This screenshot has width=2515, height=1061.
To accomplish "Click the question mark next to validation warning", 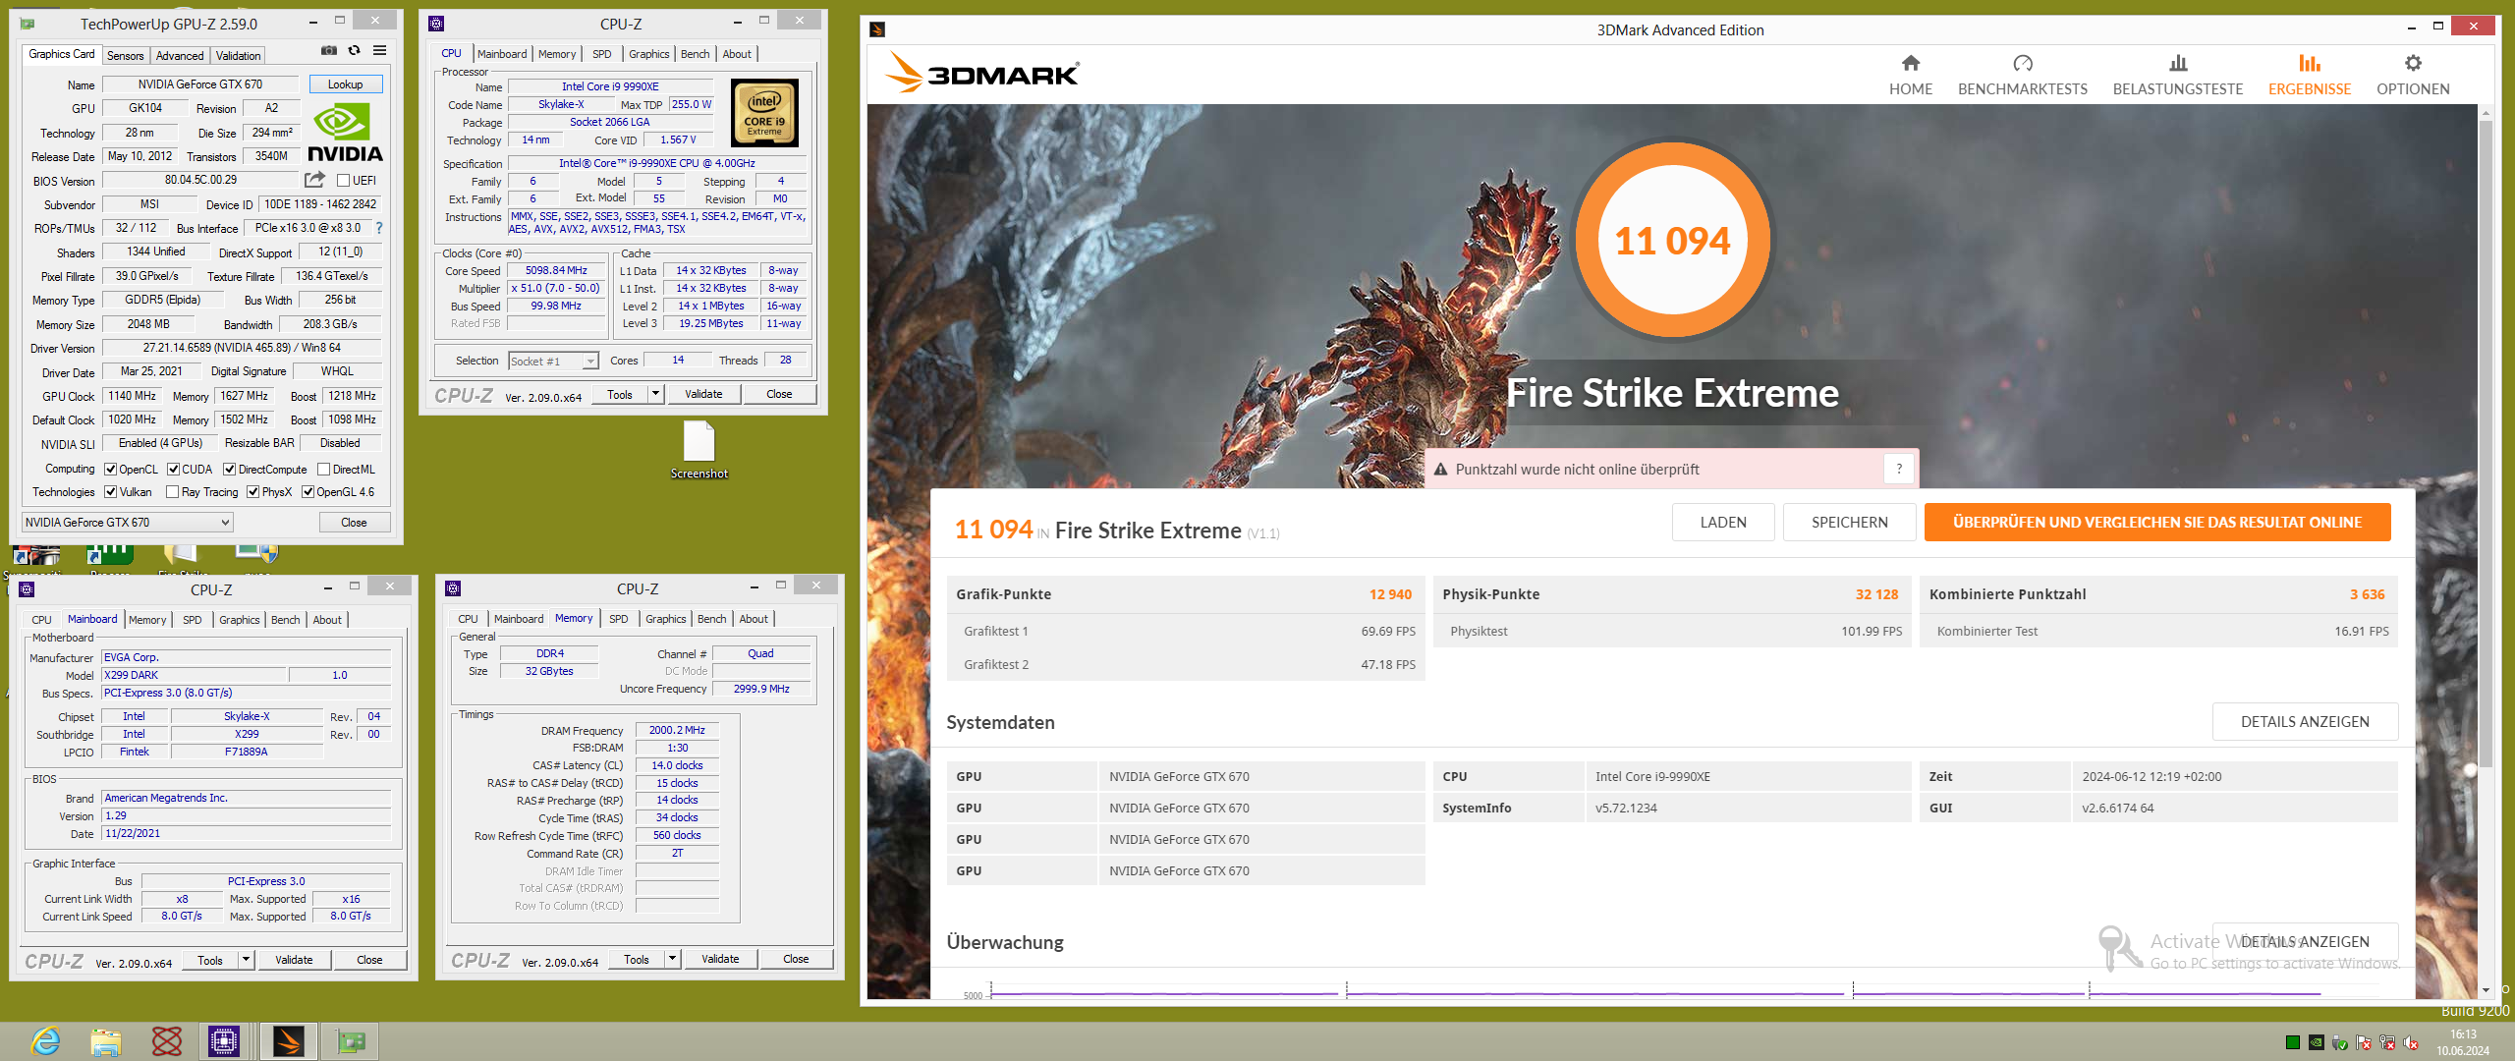I will click(1899, 469).
